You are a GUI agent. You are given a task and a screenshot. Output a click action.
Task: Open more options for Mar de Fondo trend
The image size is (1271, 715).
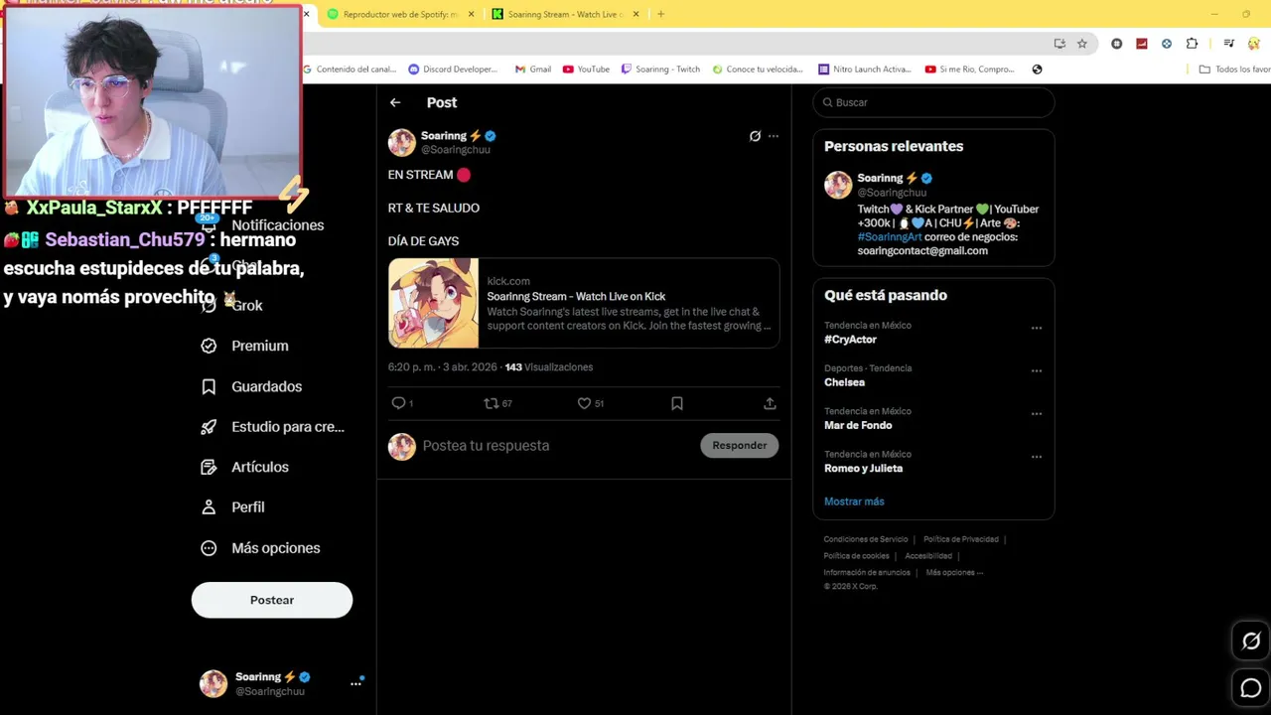(x=1037, y=414)
